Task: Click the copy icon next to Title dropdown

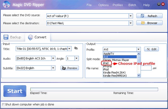Action: point(76,48)
